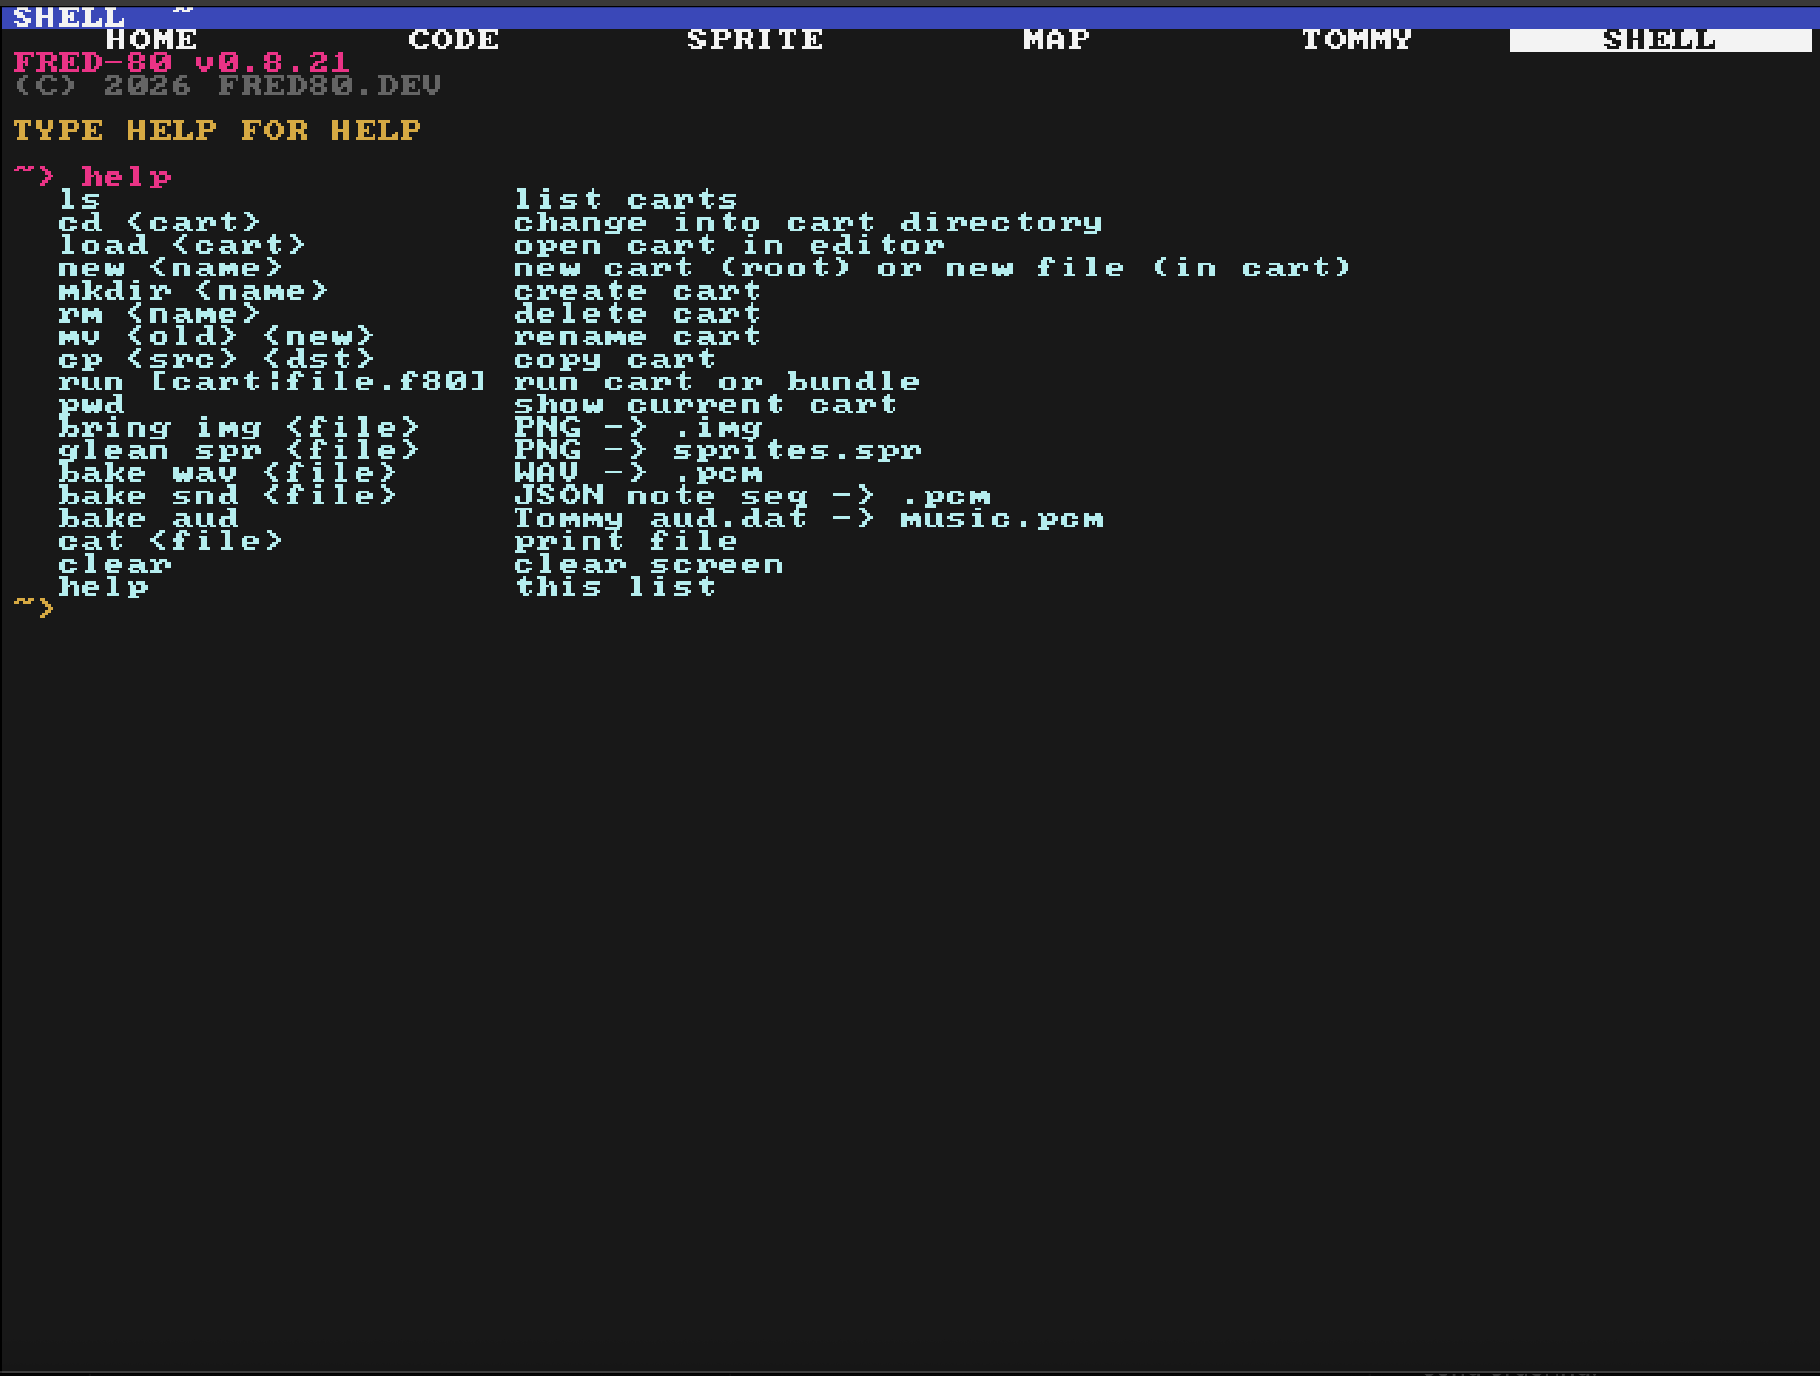Click the TYPE HELP FOR HELP message
Image resolution: width=1820 pixels, height=1376 pixels.
click(217, 130)
